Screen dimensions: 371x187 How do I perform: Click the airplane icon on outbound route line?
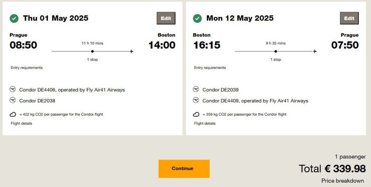pyautogui.click(x=131, y=52)
